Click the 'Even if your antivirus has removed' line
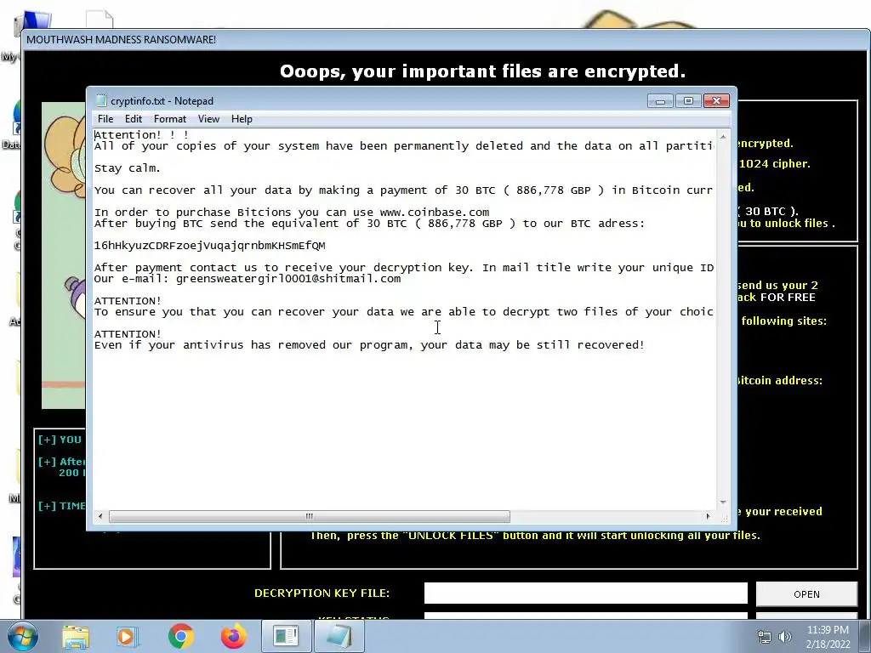871x653 pixels. click(369, 345)
